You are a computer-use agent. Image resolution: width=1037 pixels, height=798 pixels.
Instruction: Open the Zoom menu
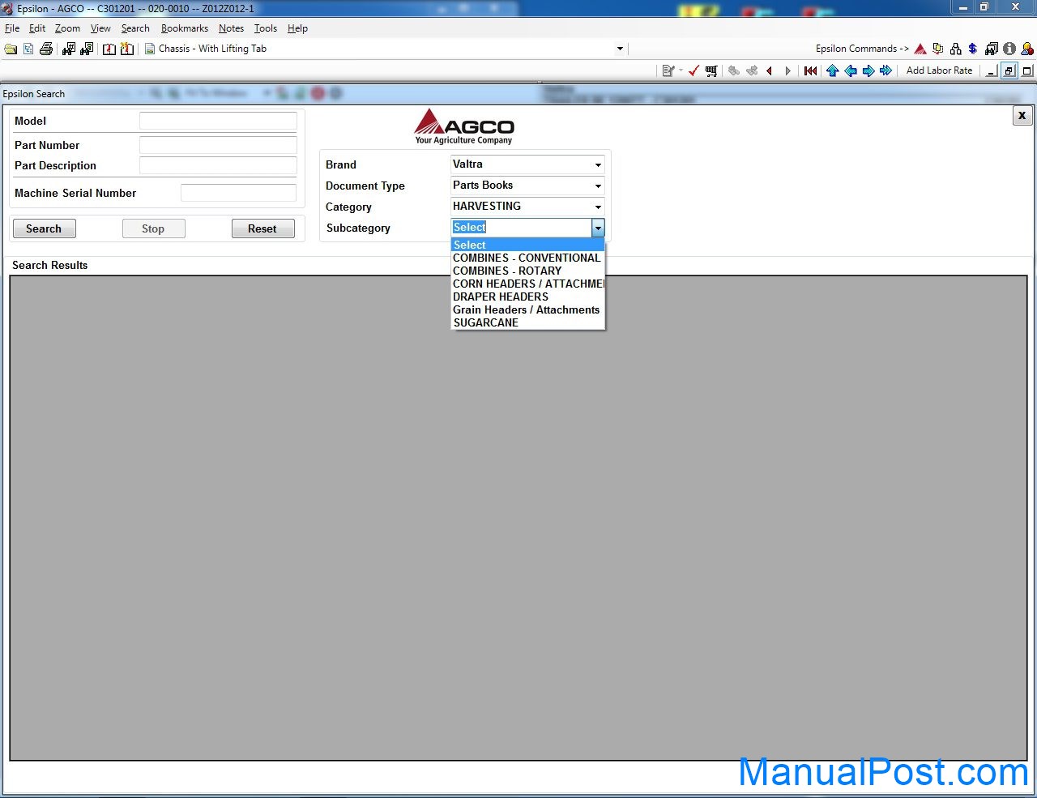click(x=67, y=28)
